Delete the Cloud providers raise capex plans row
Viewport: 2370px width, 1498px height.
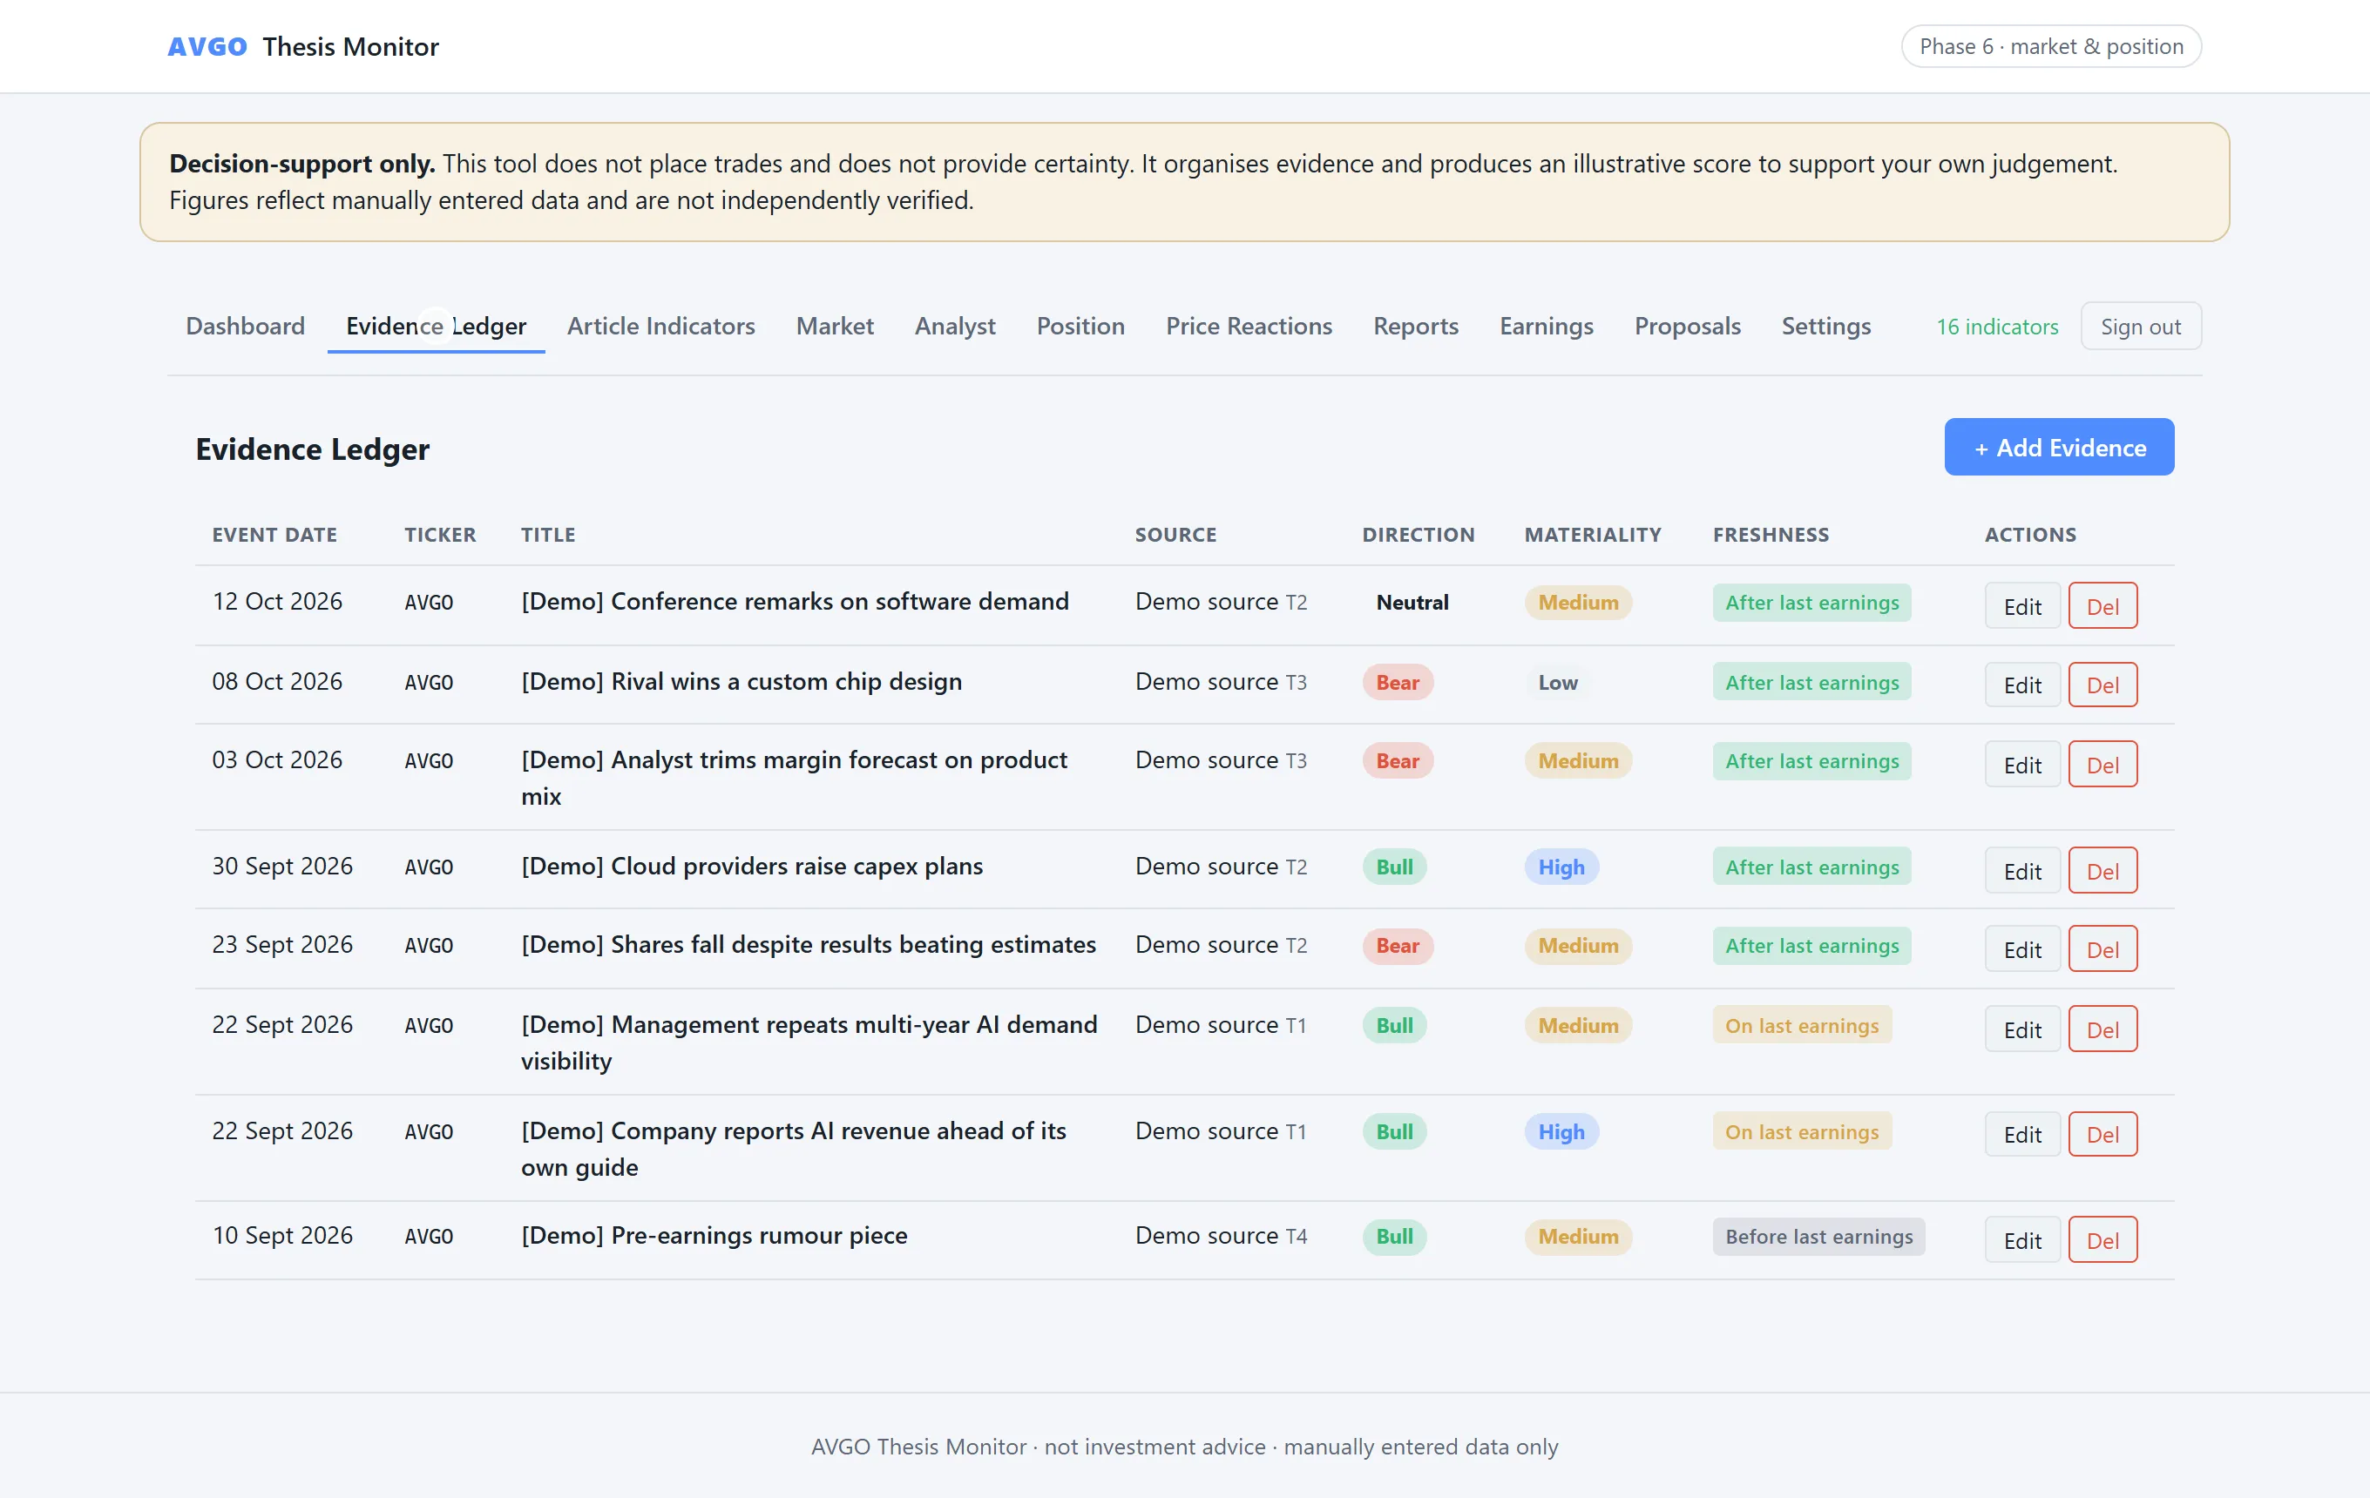tap(2103, 870)
